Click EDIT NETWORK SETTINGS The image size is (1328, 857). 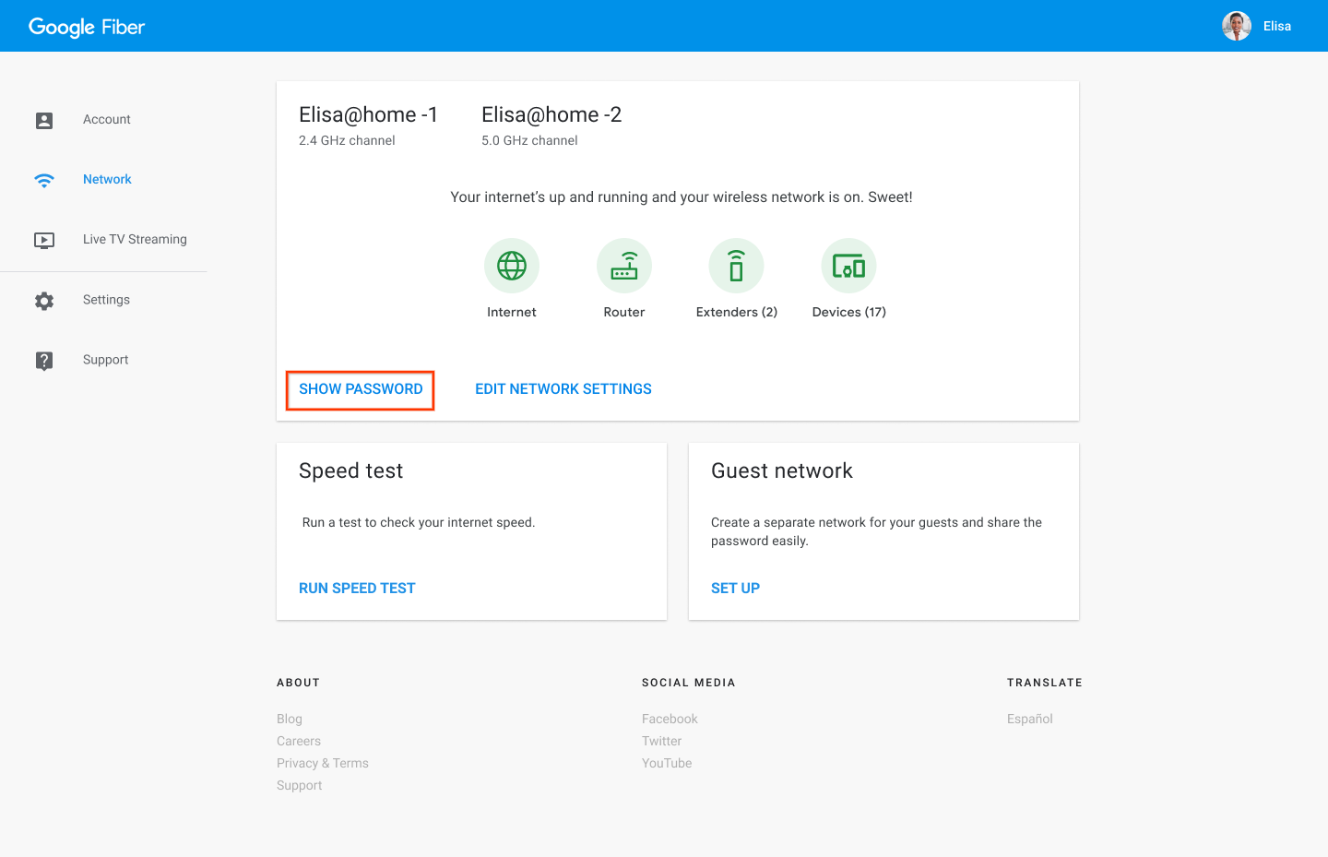[563, 389]
